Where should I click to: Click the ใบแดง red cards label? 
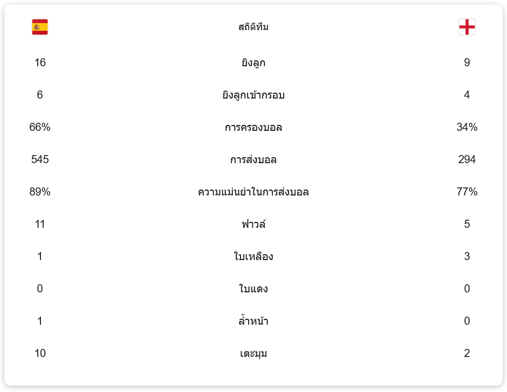253,289
